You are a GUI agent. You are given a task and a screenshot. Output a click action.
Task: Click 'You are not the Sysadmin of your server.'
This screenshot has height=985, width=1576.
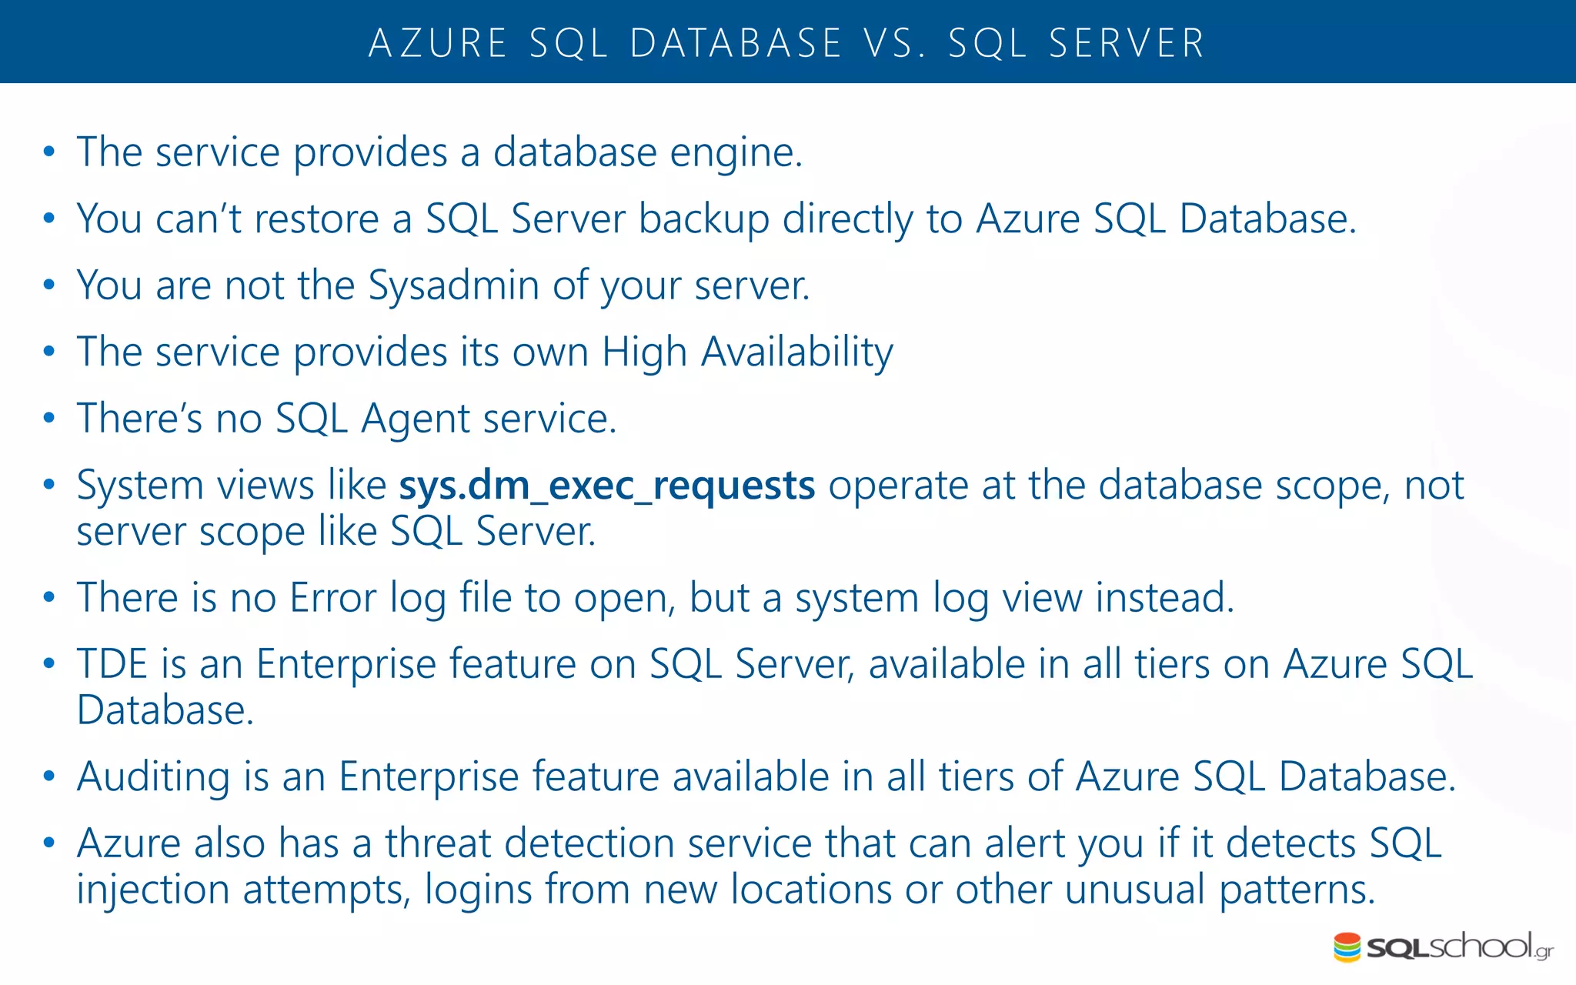(x=443, y=285)
